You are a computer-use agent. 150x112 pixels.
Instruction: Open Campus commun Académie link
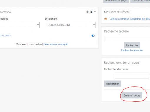coord(130,19)
